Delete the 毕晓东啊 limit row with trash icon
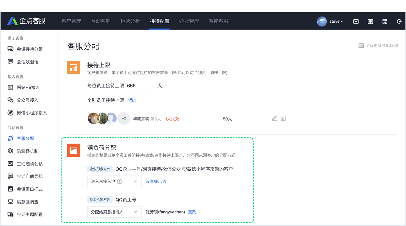This screenshot has width=406, height=226. pos(283,118)
